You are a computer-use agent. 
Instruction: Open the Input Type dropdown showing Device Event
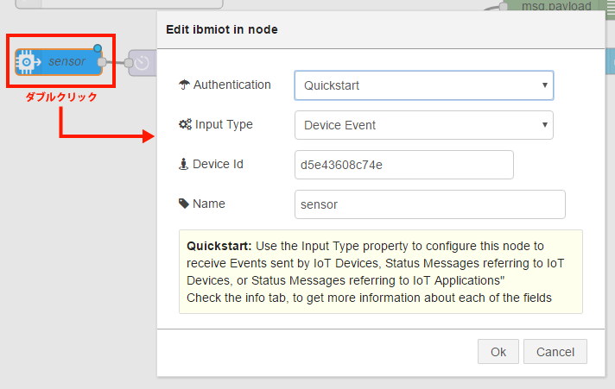click(424, 125)
